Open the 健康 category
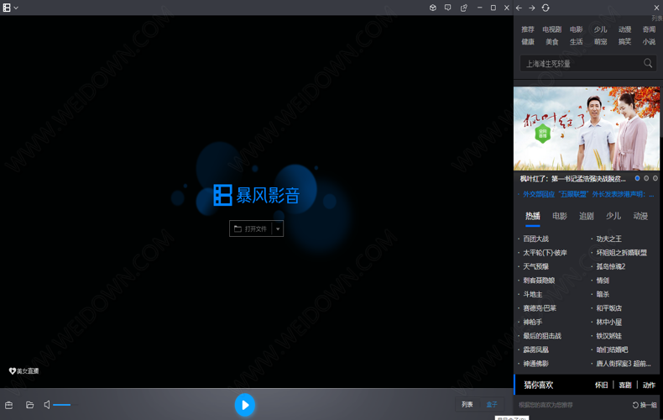The image size is (663, 420). click(x=528, y=41)
